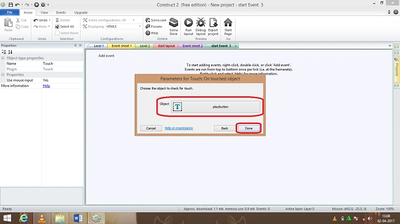Image resolution: width=400 pixels, height=224 pixels.
Task: Open quick access toolbar customize arrow
Action: click(48, 4)
